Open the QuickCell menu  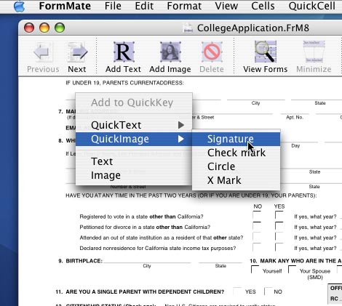pos(312,6)
